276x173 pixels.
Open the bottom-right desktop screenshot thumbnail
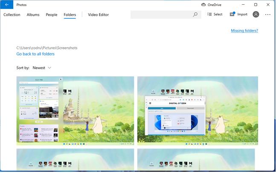[x=196, y=159]
